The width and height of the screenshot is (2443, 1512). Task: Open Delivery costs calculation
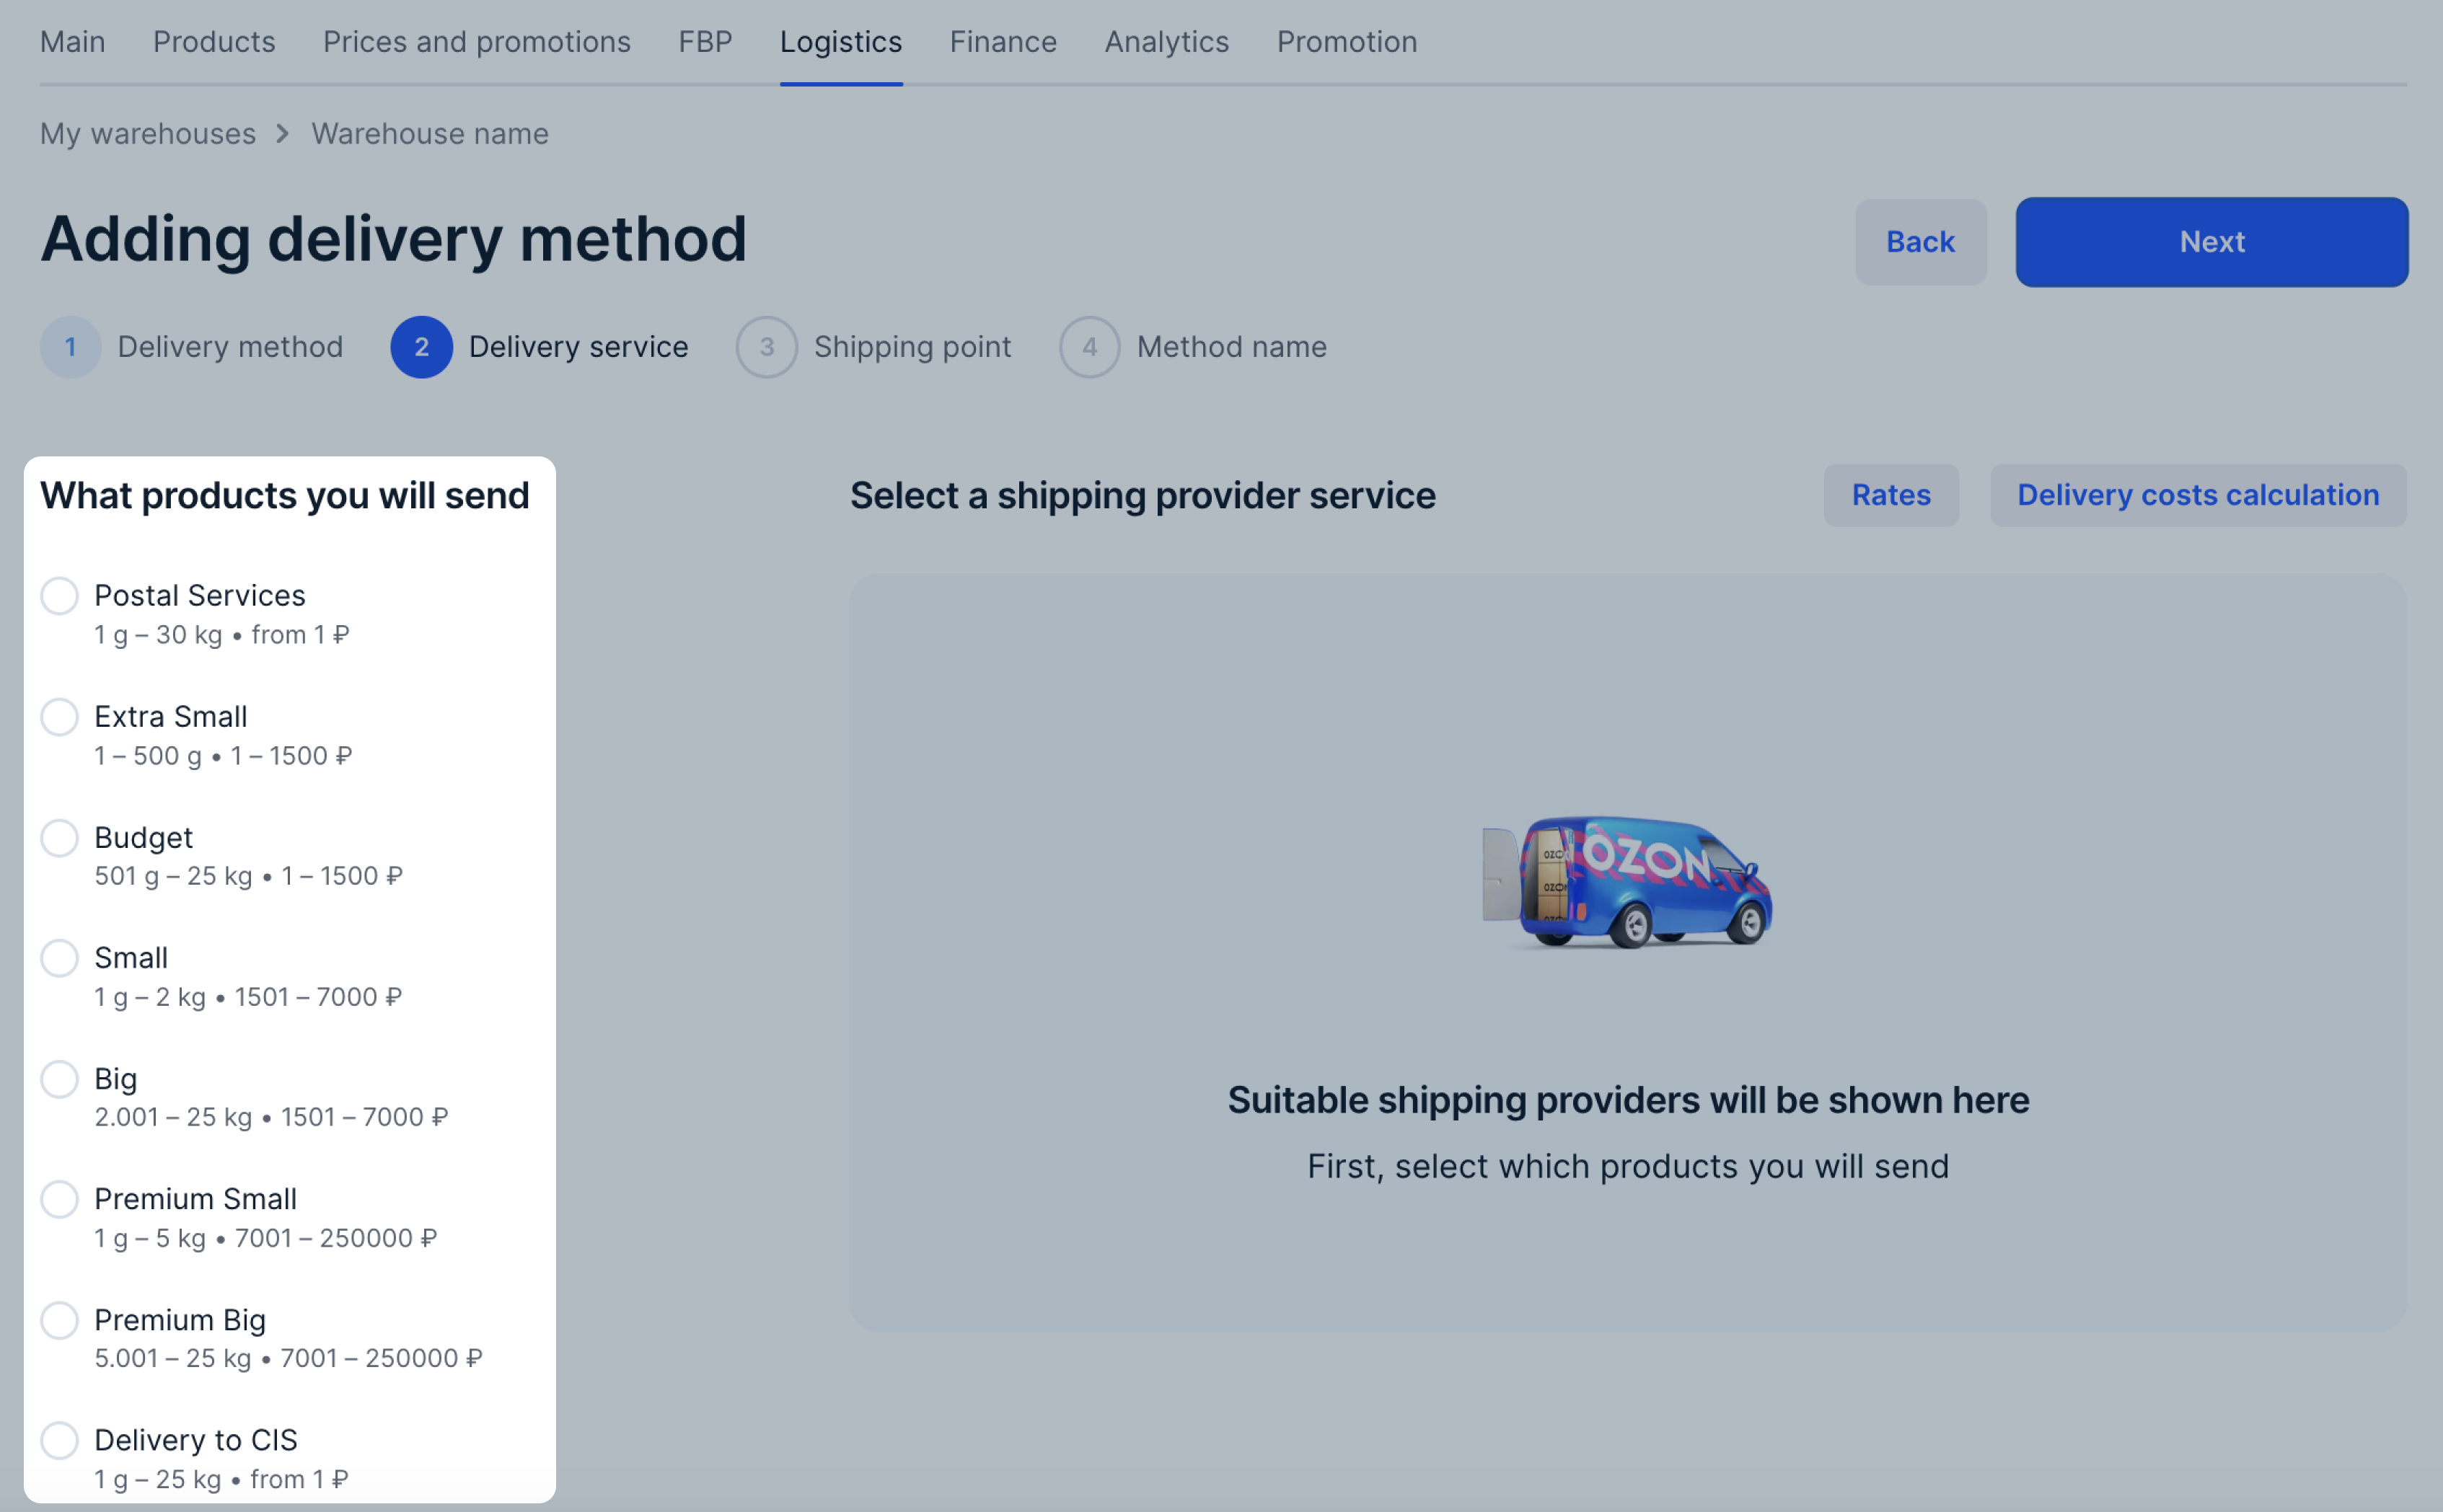coord(2198,495)
